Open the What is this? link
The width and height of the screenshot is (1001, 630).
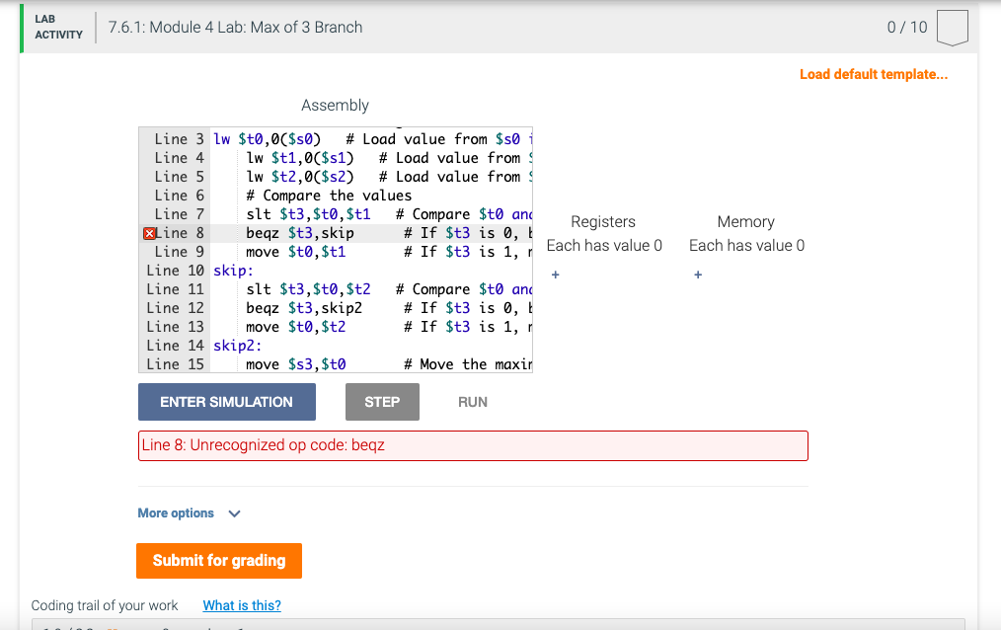coord(241,605)
